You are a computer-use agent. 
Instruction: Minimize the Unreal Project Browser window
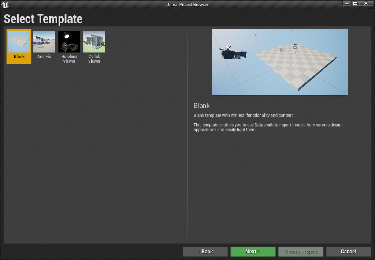coord(347,3)
